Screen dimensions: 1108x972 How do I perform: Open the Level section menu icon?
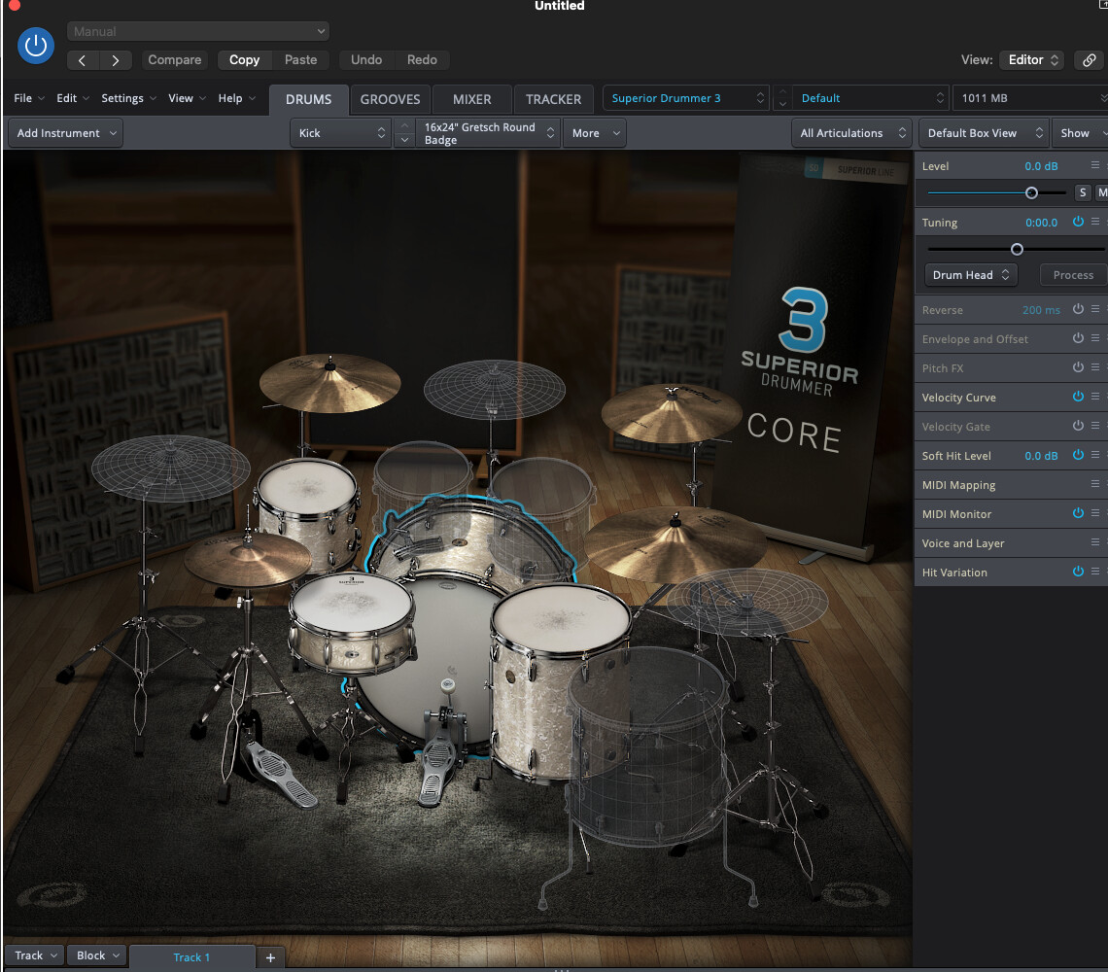pyautogui.click(x=1094, y=164)
